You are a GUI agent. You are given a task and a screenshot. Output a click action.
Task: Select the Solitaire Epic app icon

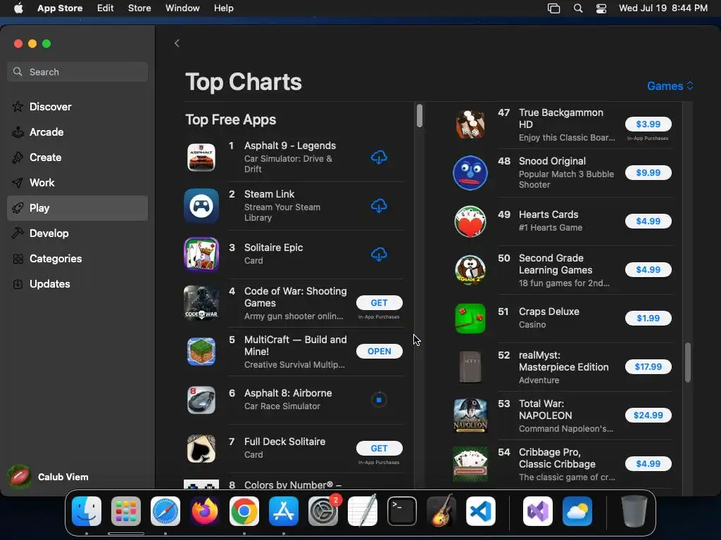point(201,255)
